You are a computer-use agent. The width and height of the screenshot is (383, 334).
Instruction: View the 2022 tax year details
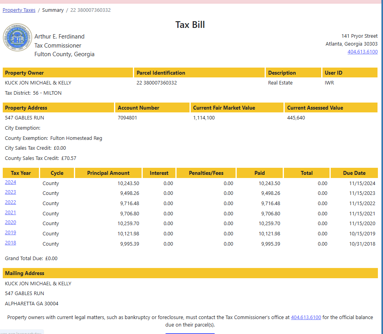[x=11, y=202]
